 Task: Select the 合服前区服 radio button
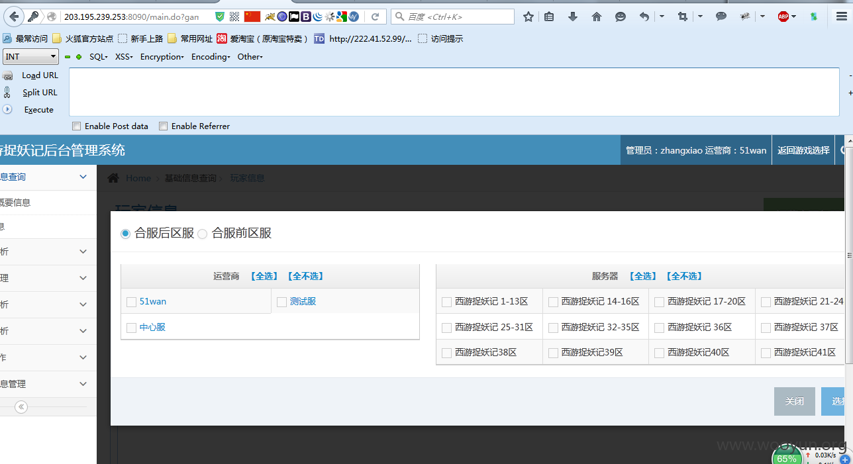[x=203, y=234]
